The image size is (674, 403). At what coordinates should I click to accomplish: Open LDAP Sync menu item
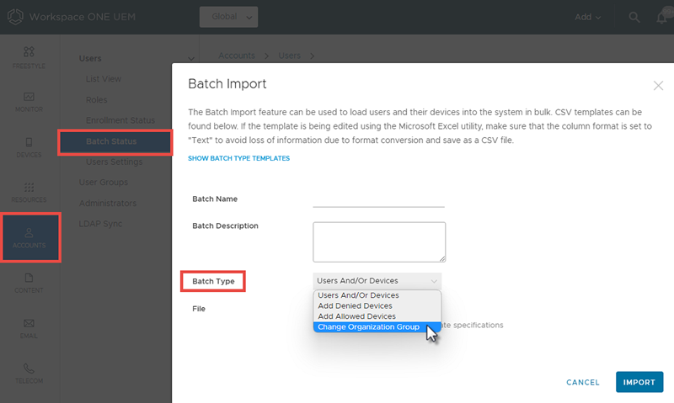click(x=100, y=224)
